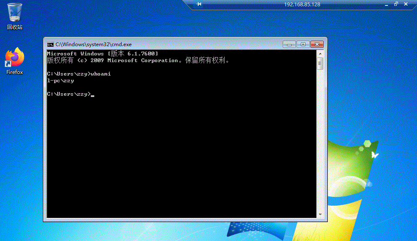Open the Recycle Bin desktop icon
The image size is (417, 241).
tap(15, 16)
